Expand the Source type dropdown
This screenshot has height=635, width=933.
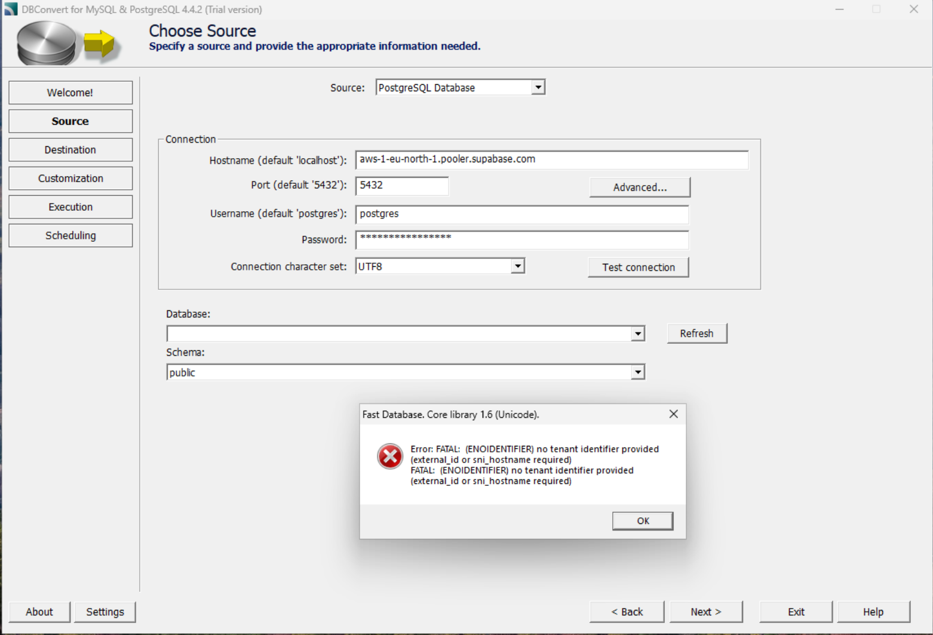click(538, 88)
